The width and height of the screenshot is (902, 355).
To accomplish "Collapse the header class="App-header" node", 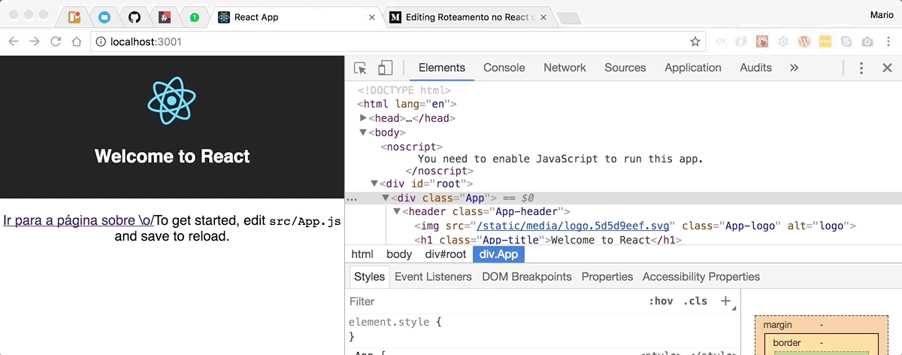I will tap(397, 212).
